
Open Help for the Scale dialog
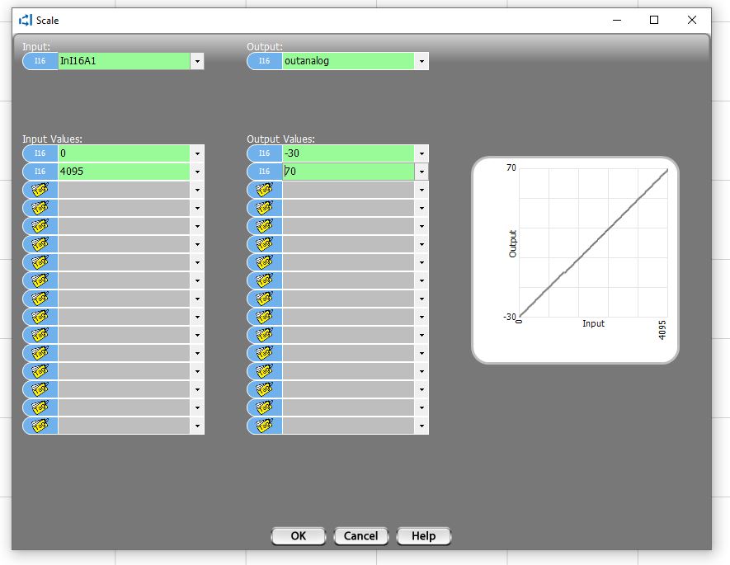tap(423, 536)
